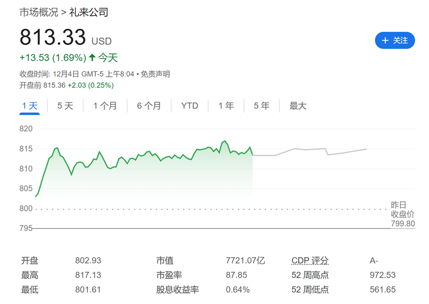Click the current price 813.33
429x304 pixels.
coord(53,37)
